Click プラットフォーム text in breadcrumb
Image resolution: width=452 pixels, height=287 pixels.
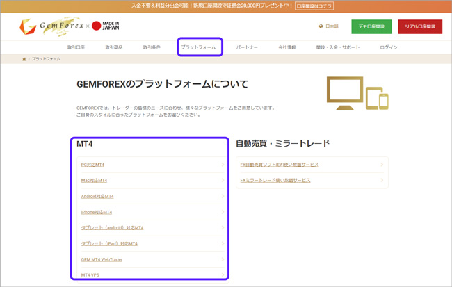[46, 59]
